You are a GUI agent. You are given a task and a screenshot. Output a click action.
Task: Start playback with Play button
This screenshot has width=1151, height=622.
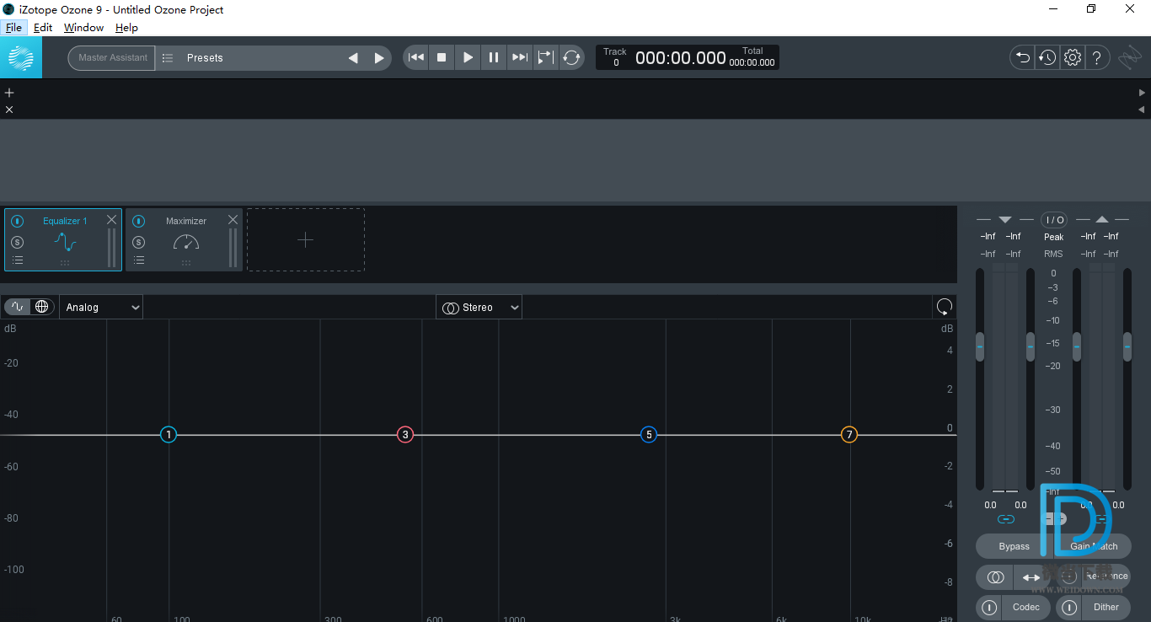[468, 57]
